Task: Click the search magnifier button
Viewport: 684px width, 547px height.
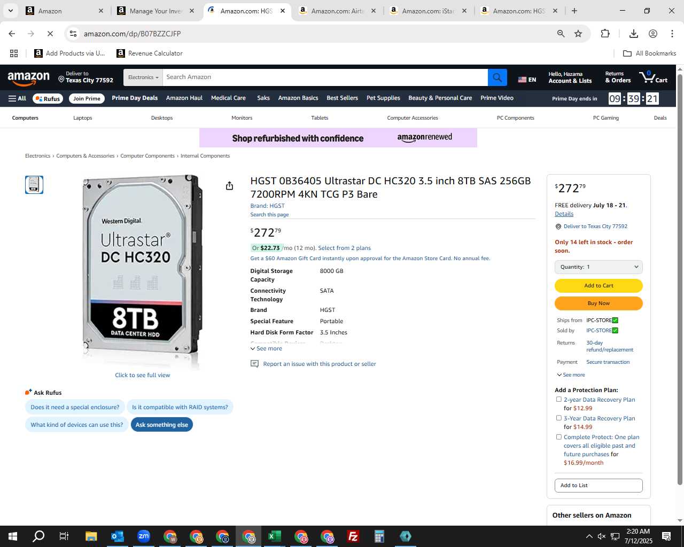Action: [497, 77]
